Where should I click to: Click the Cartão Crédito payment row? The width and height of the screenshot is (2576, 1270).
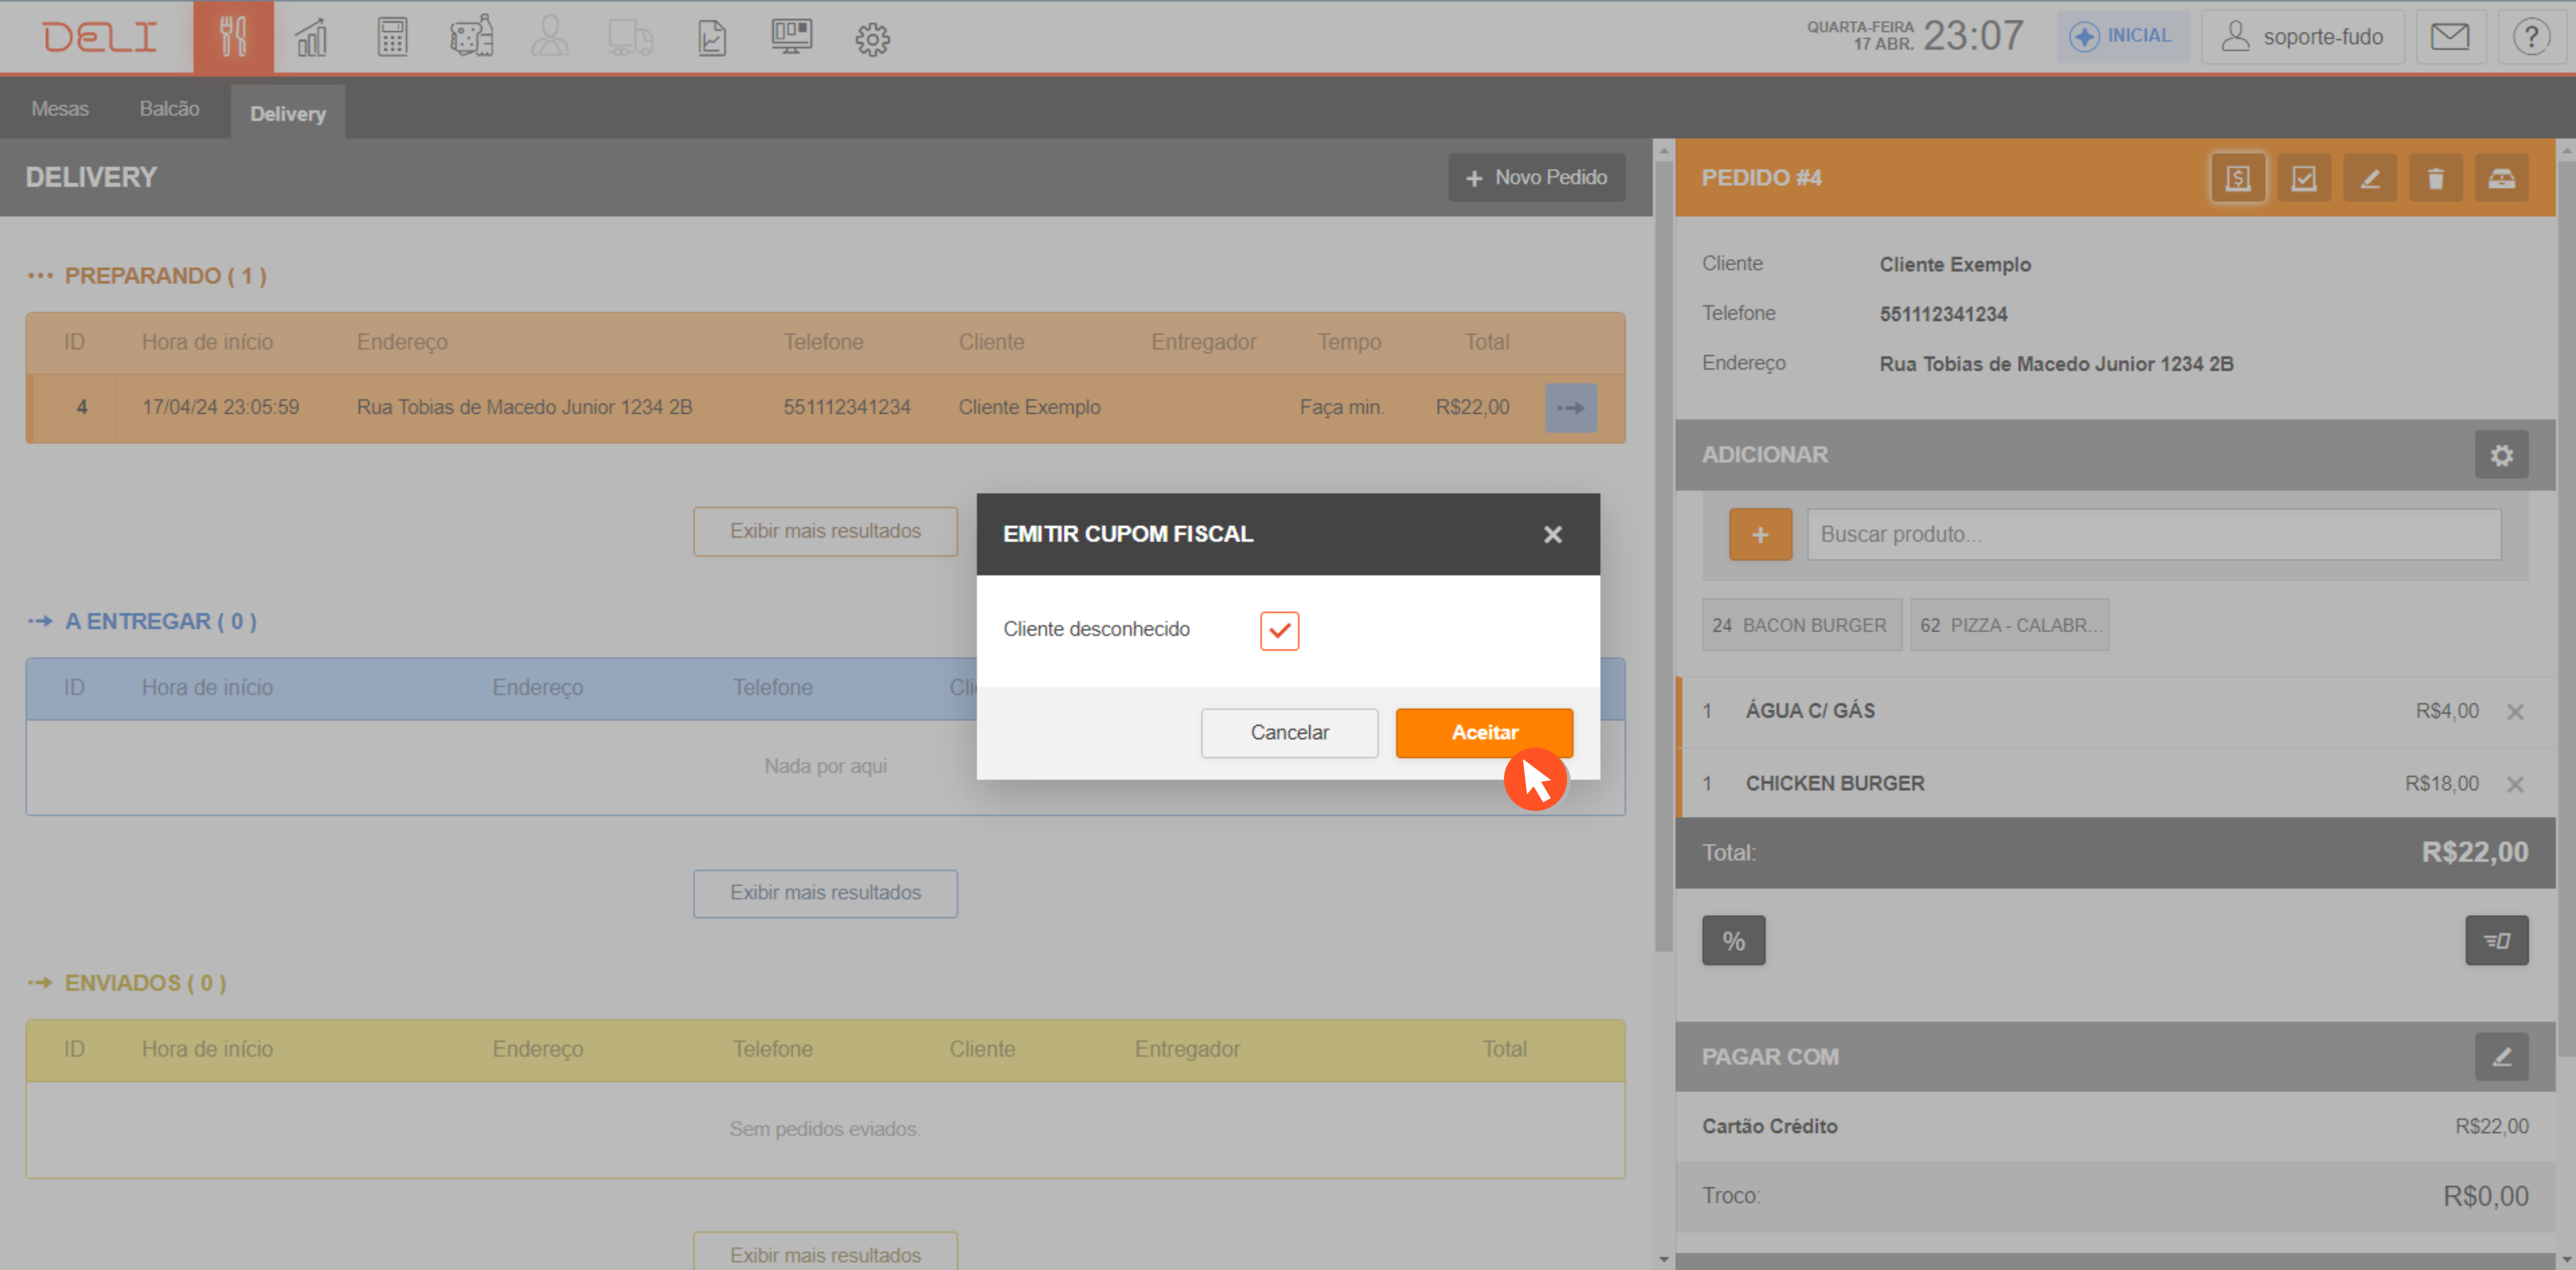pos(2115,1126)
